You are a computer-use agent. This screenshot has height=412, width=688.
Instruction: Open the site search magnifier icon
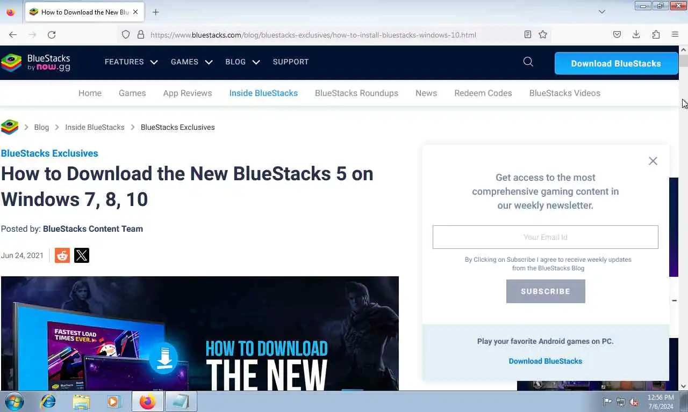click(528, 62)
